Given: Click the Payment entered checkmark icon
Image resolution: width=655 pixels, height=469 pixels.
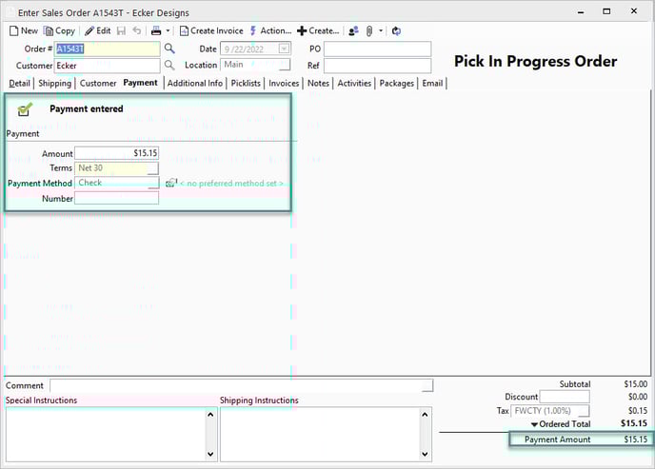Looking at the screenshot, I should [x=25, y=109].
